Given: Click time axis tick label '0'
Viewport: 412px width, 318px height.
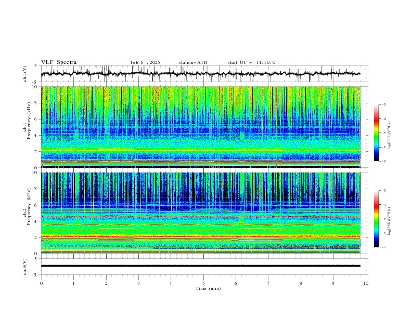Looking at the screenshot, I should pyautogui.click(x=41, y=283).
